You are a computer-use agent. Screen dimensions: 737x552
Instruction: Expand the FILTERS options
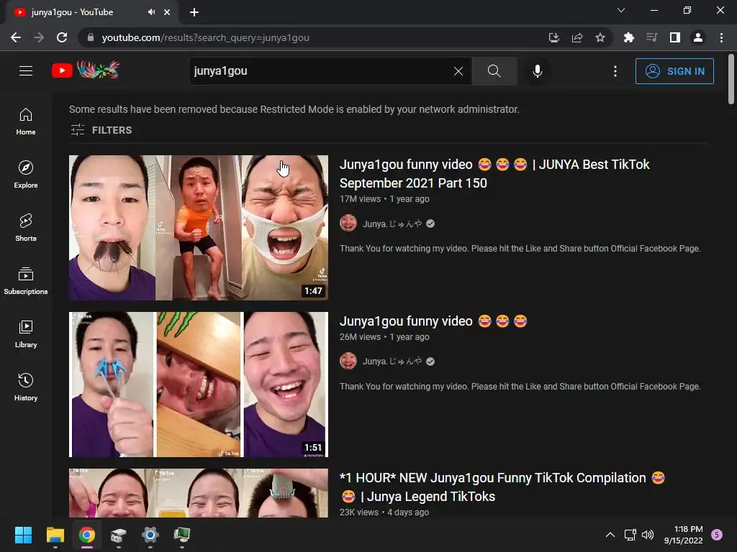point(101,130)
